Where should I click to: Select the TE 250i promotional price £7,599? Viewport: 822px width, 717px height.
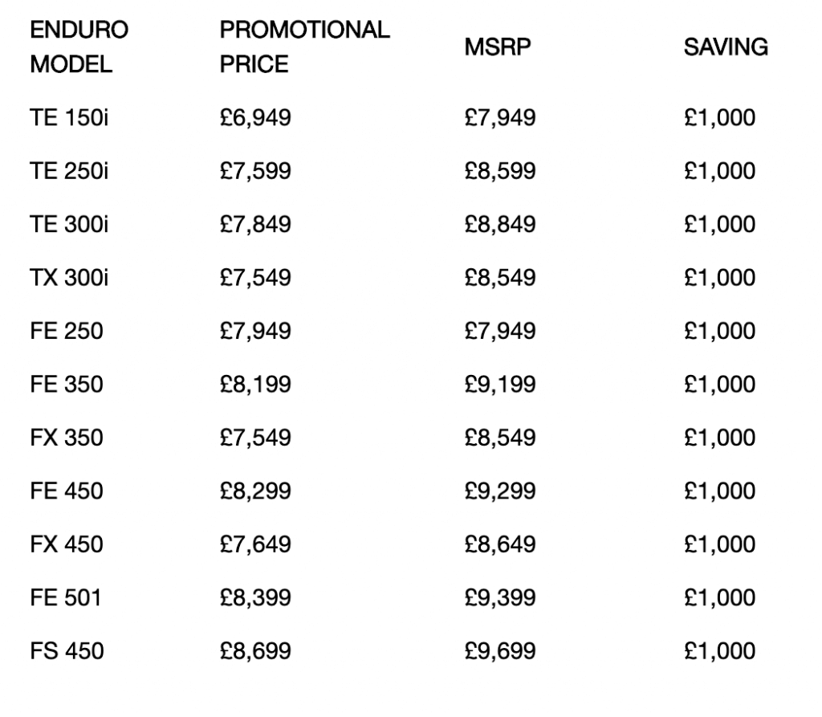click(x=255, y=171)
